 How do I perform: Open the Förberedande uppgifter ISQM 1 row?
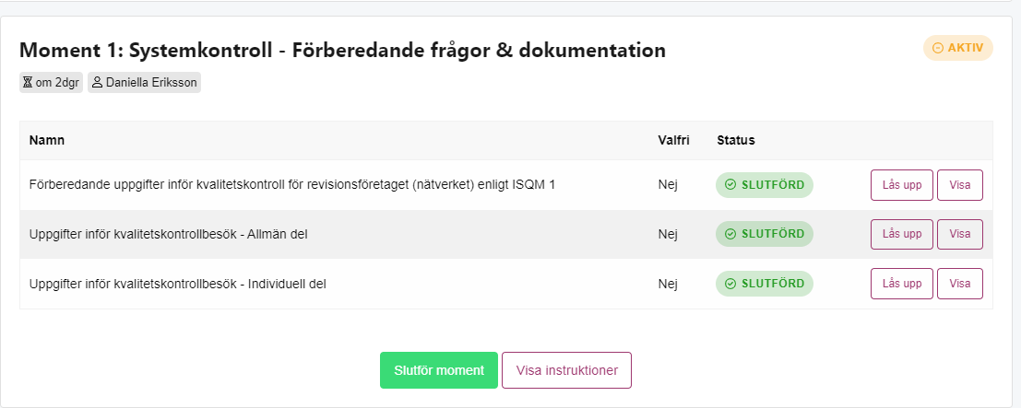[506, 185]
